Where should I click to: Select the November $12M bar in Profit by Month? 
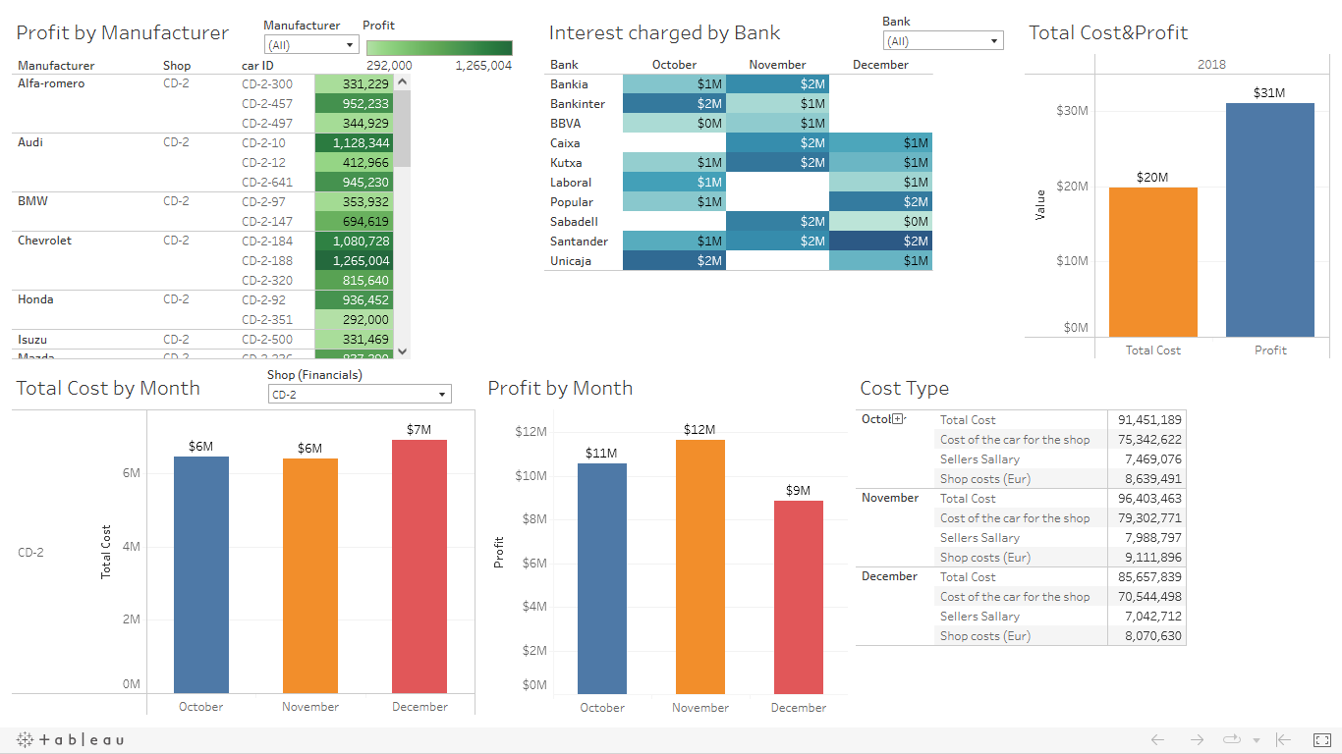[x=700, y=566]
